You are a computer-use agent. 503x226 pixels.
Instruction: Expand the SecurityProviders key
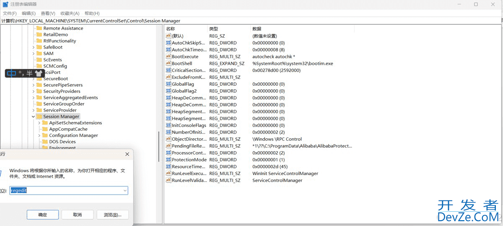34,91
